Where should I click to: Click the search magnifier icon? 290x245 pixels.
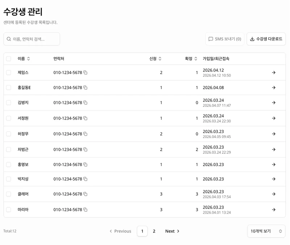(9, 39)
